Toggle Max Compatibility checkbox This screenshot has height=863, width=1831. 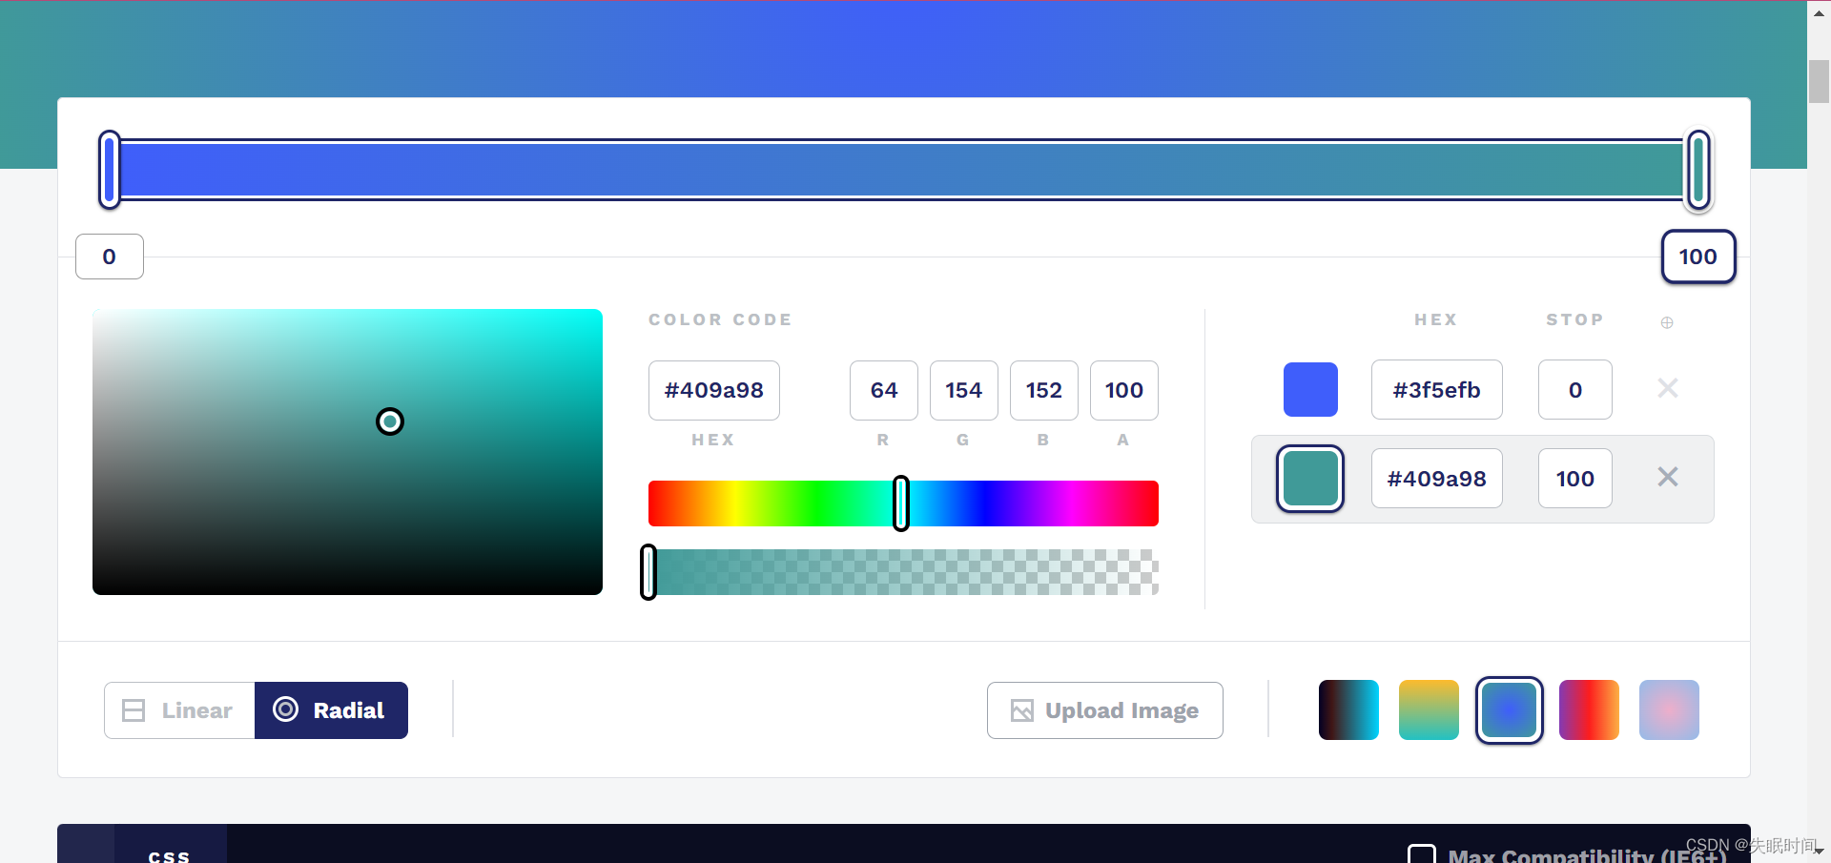(1422, 854)
